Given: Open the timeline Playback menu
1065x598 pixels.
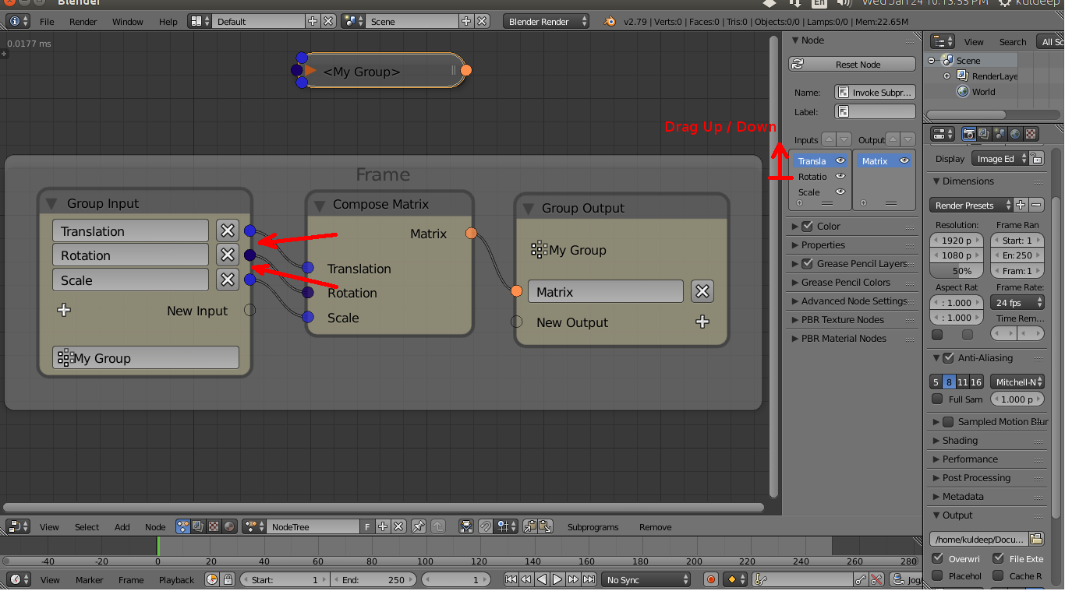Looking at the screenshot, I should [177, 580].
